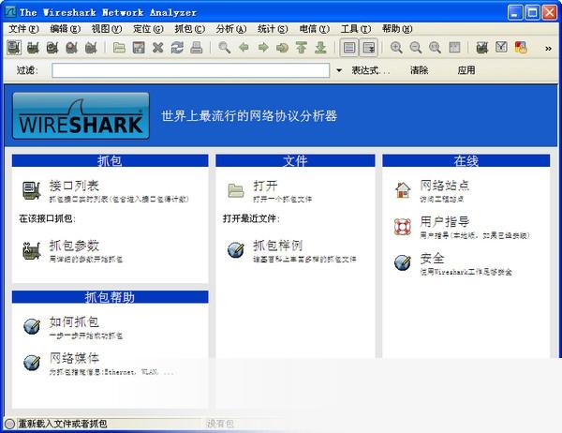Open coloring rules toolbar icon

tap(521, 48)
